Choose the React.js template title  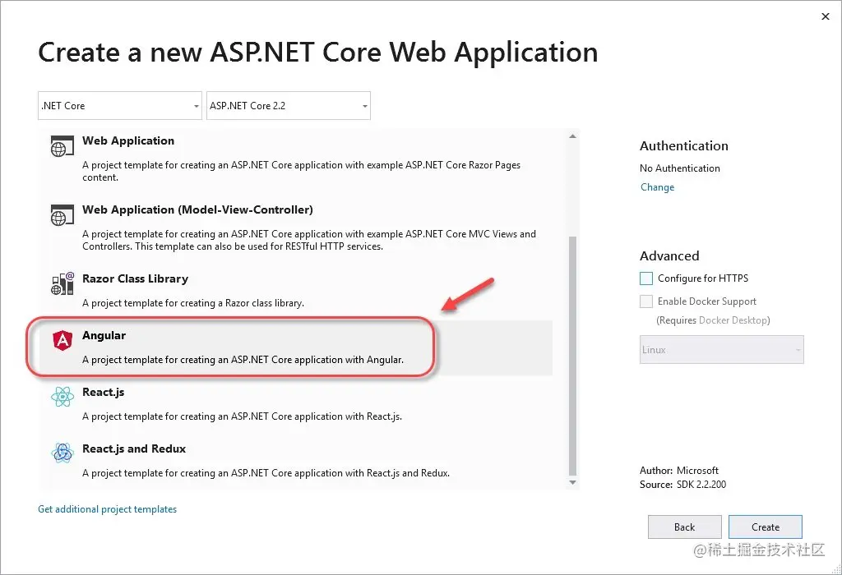tap(103, 392)
